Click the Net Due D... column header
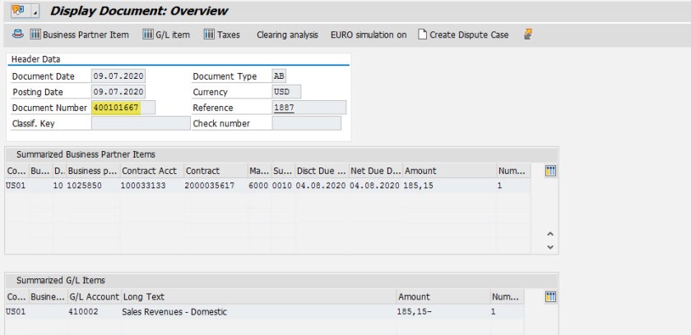The width and height of the screenshot is (691, 335). click(x=376, y=171)
